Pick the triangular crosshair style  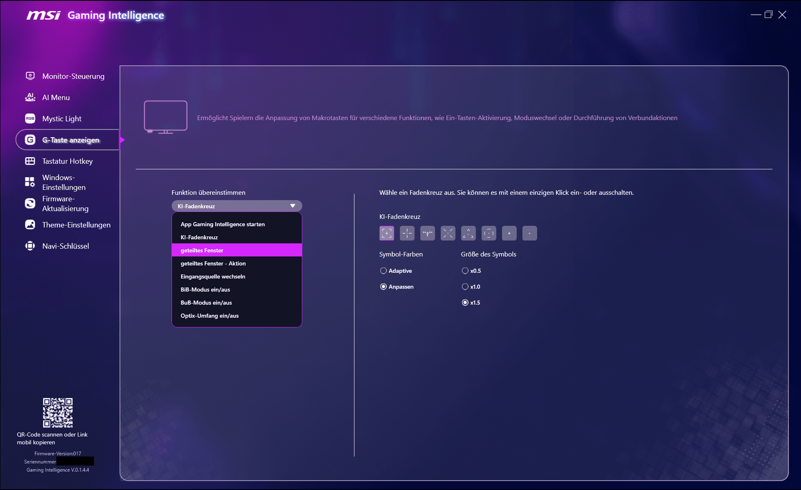tap(468, 233)
